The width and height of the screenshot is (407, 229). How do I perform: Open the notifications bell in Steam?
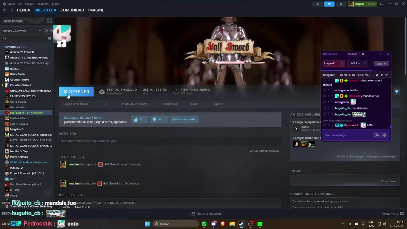coord(341,4)
